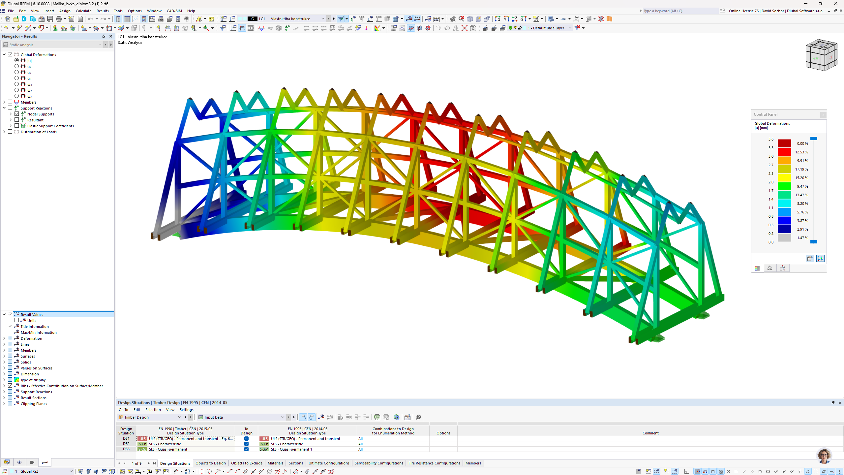Screen dimensions: 844x475
Task: Check the Max/Min Information checkbox
Action: click(x=10, y=332)
